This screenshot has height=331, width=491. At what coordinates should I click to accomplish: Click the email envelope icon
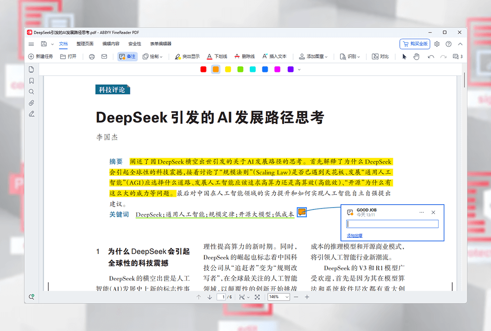tap(104, 57)
